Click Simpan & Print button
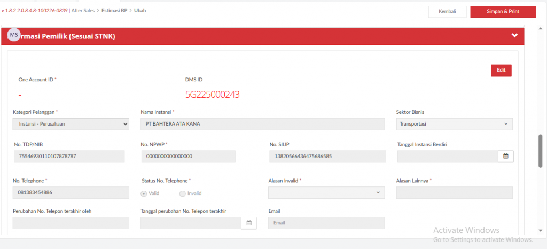 pyautogui.click(x=503, y=12)
